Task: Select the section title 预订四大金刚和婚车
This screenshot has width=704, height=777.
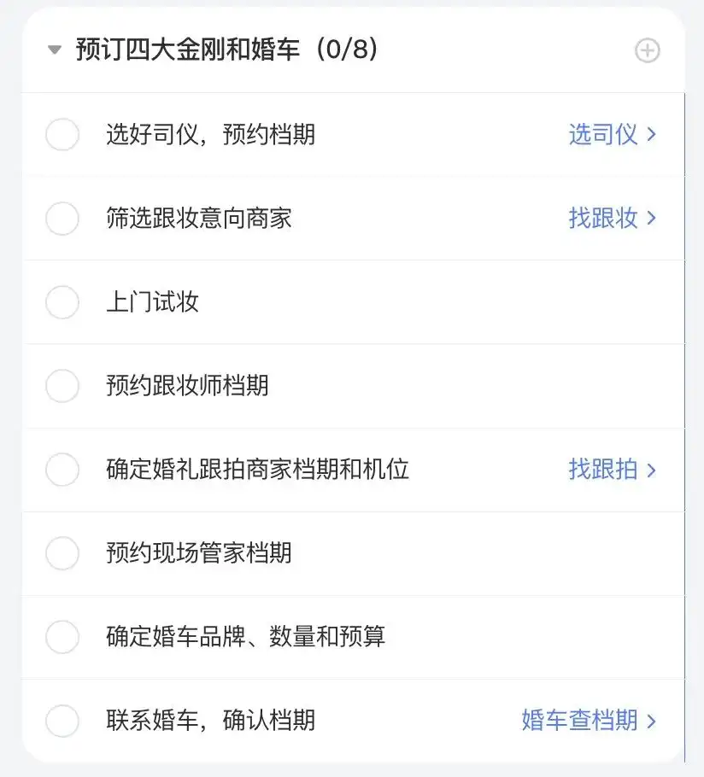Action: (187, 50)
